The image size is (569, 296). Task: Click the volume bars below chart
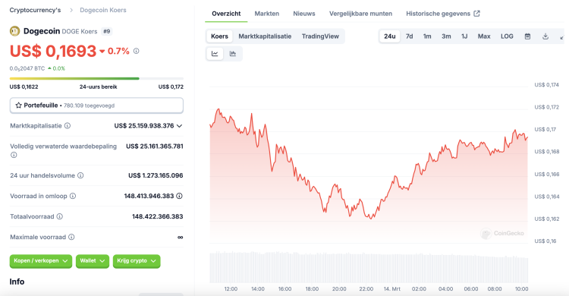coord(369,267)
